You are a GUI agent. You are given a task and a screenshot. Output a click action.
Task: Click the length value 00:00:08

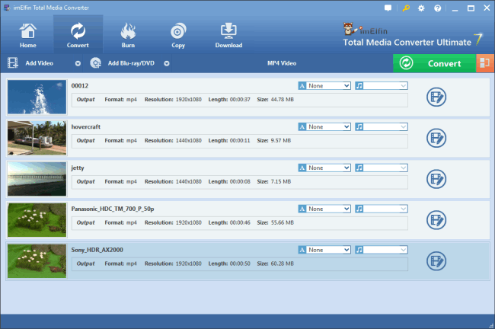[240, 181]
